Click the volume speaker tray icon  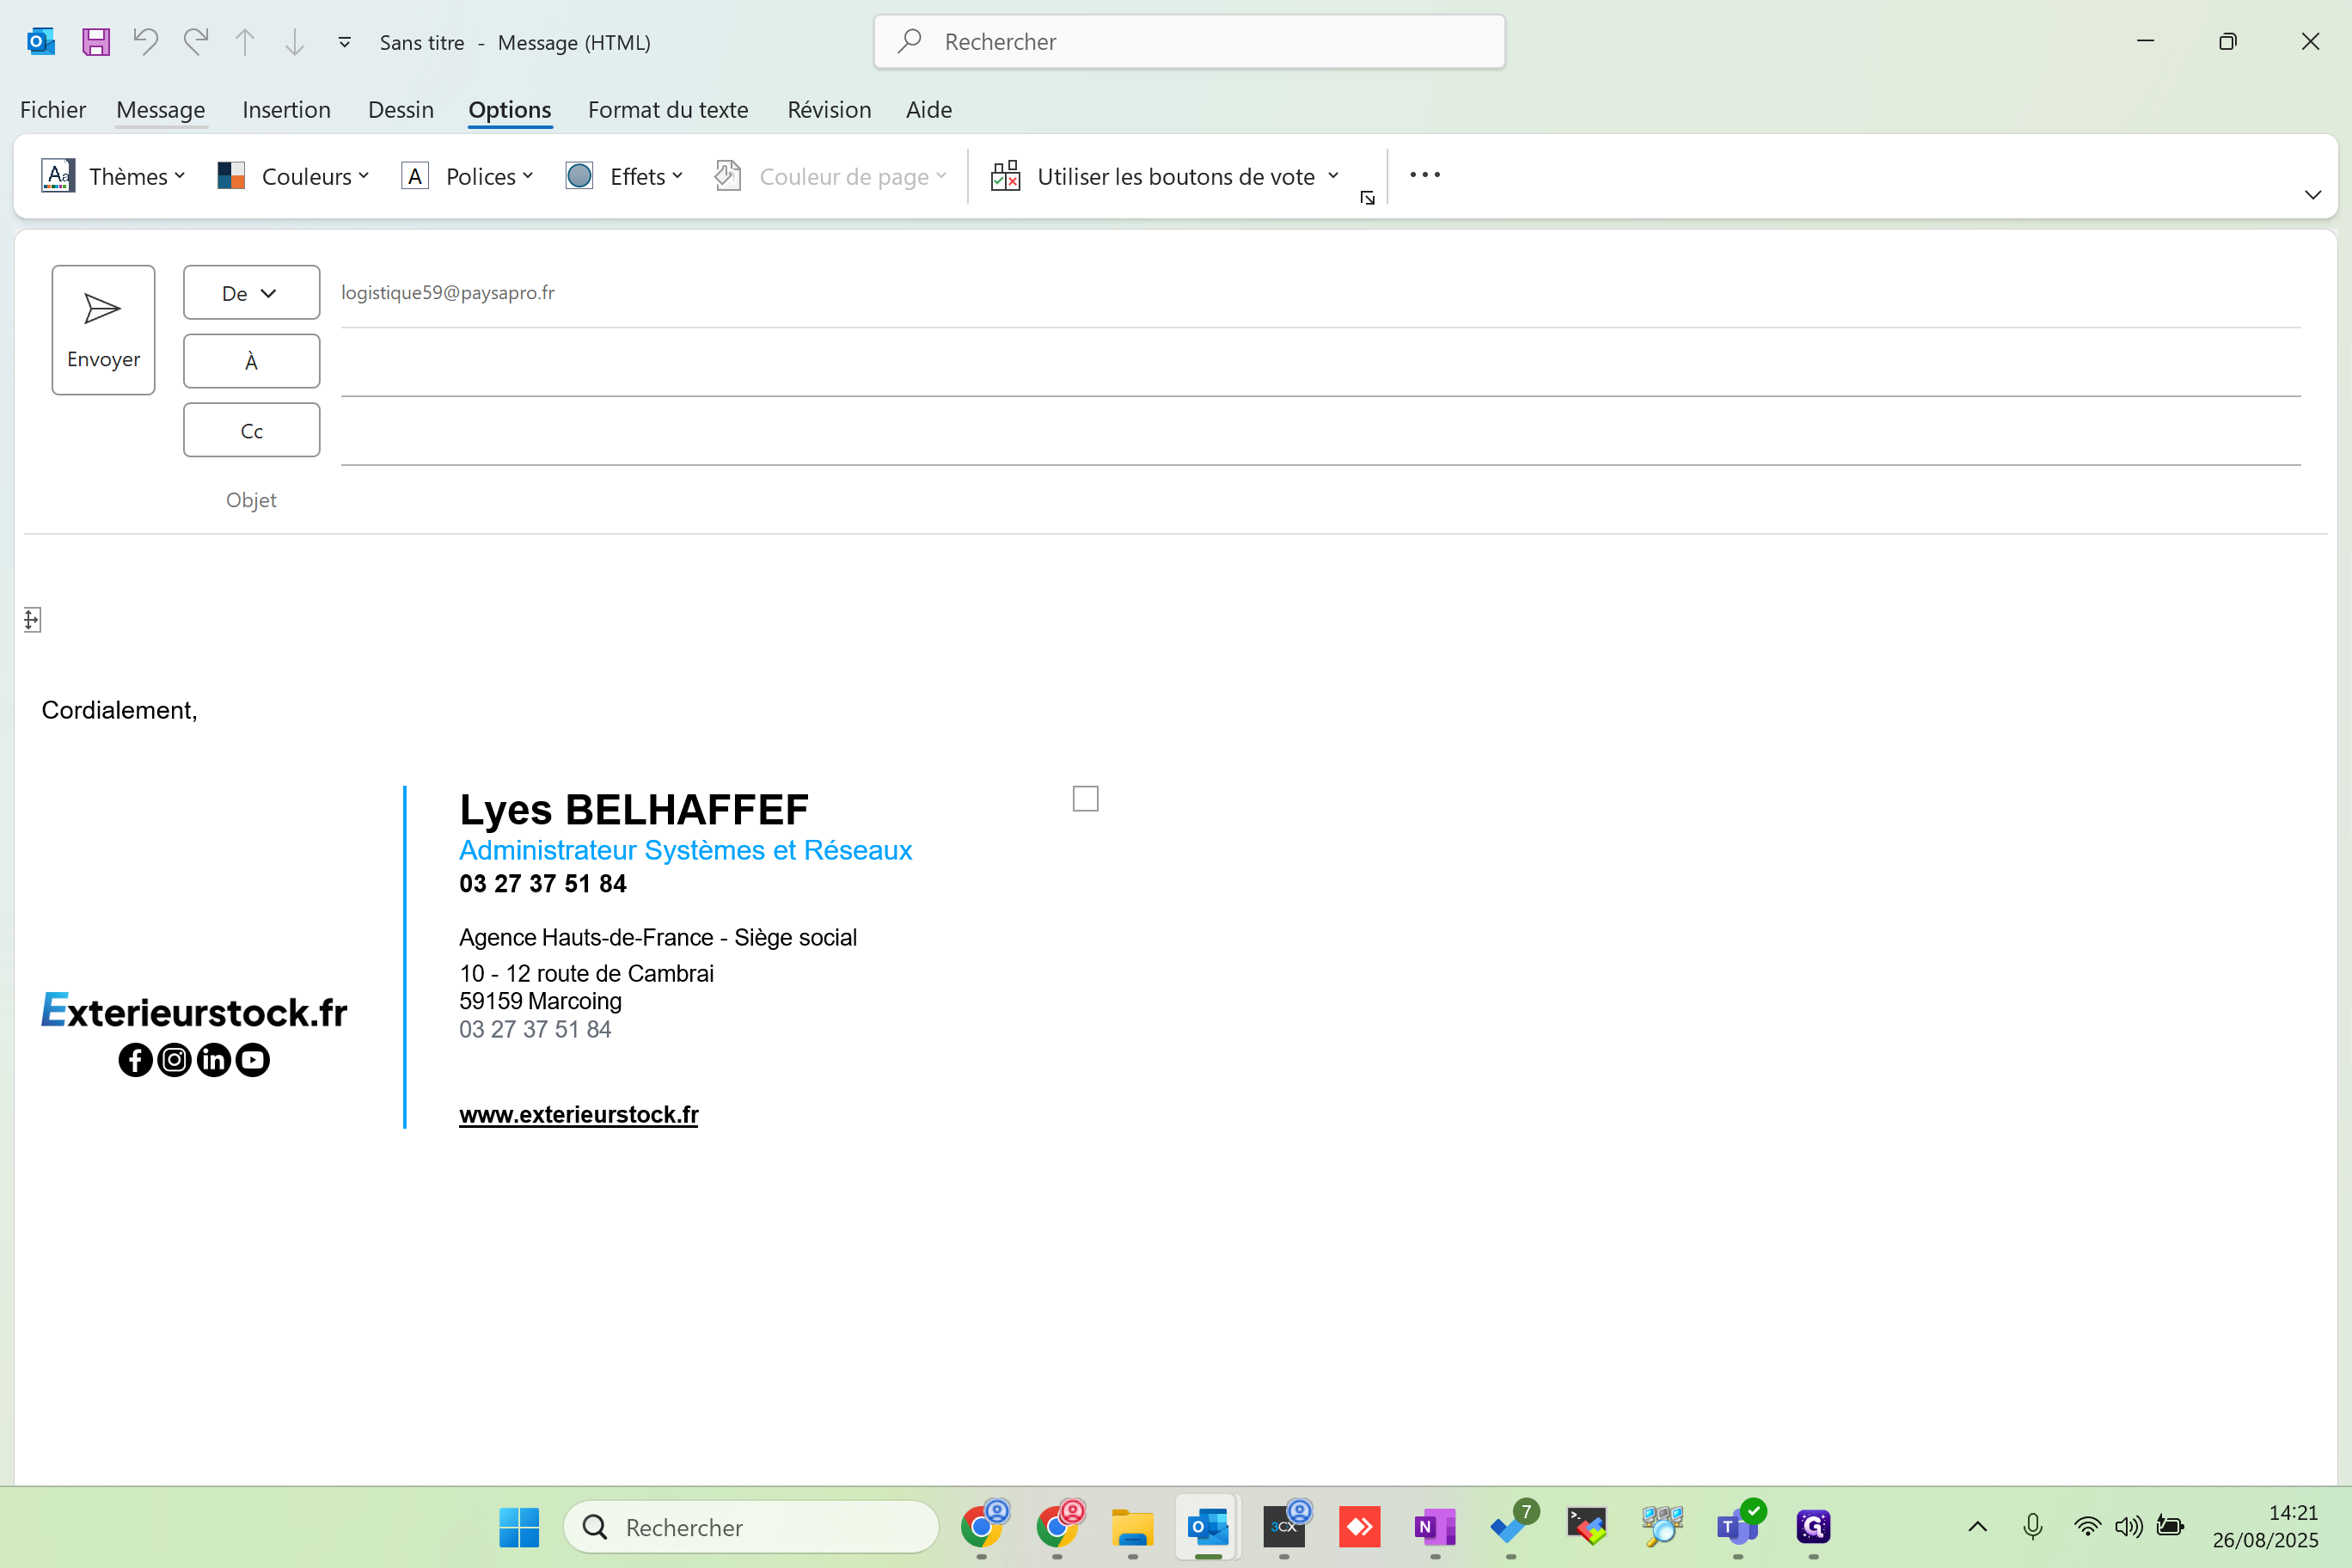click(2128, 1527)
